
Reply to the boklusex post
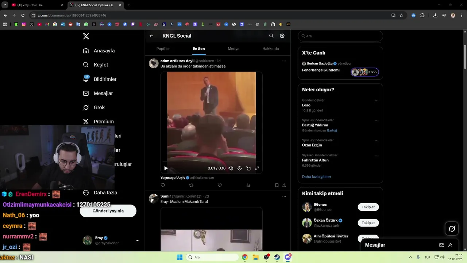point(163,185)
